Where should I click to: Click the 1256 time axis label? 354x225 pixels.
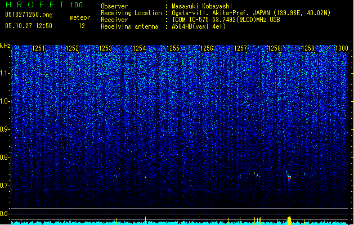point(207,48)
